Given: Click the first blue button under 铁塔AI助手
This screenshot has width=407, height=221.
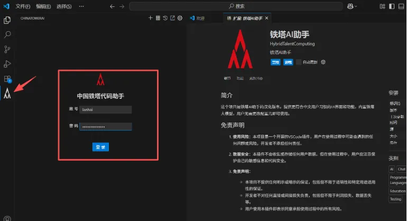Looking at the screenshot, I should 275,62.
